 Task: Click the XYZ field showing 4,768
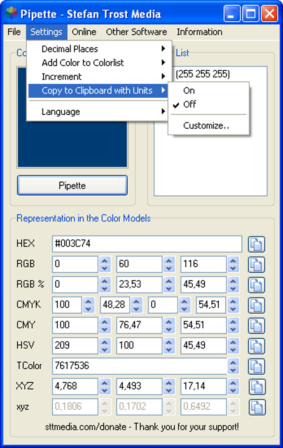[75, 386]
